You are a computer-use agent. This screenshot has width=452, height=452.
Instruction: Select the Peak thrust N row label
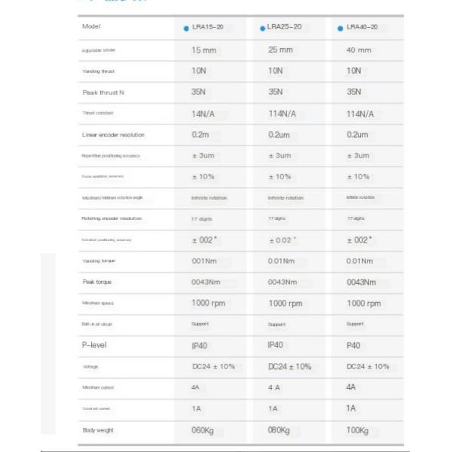(x=102, y=92)
